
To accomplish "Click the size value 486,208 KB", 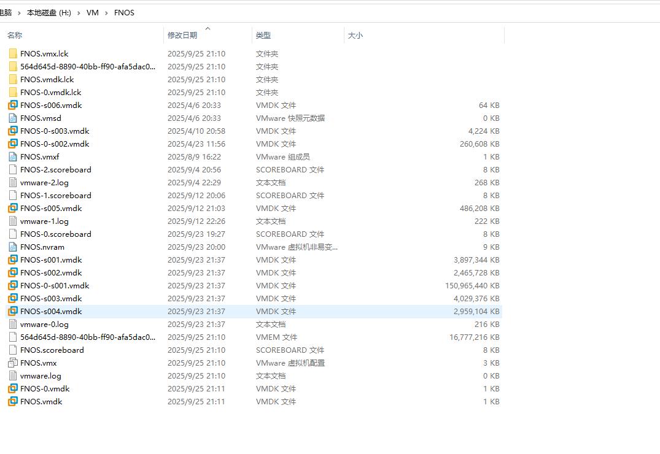I will [479, 208].
